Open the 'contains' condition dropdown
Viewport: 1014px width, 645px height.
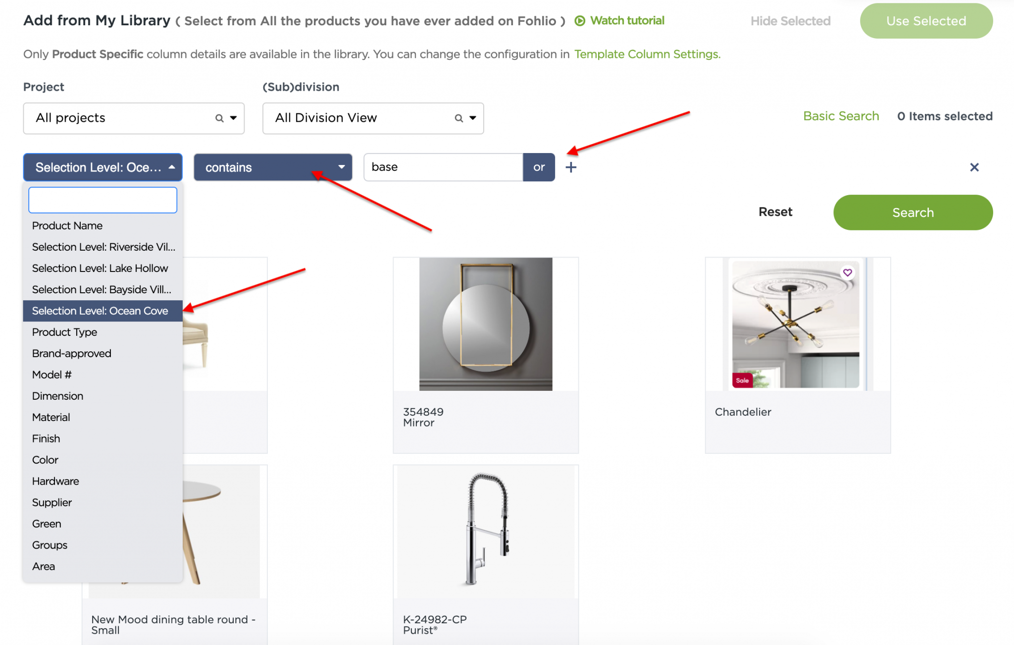coord(273,167)
